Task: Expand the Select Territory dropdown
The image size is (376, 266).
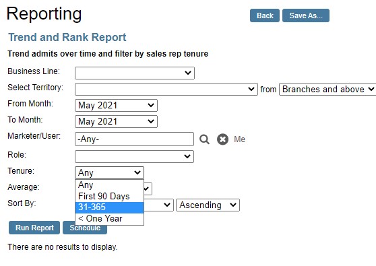Action: pyautogui.click(x=166, y=89)
